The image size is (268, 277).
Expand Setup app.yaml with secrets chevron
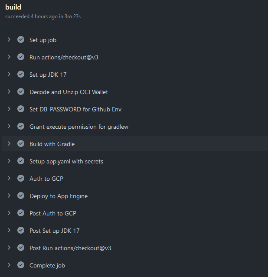(9, 161)
